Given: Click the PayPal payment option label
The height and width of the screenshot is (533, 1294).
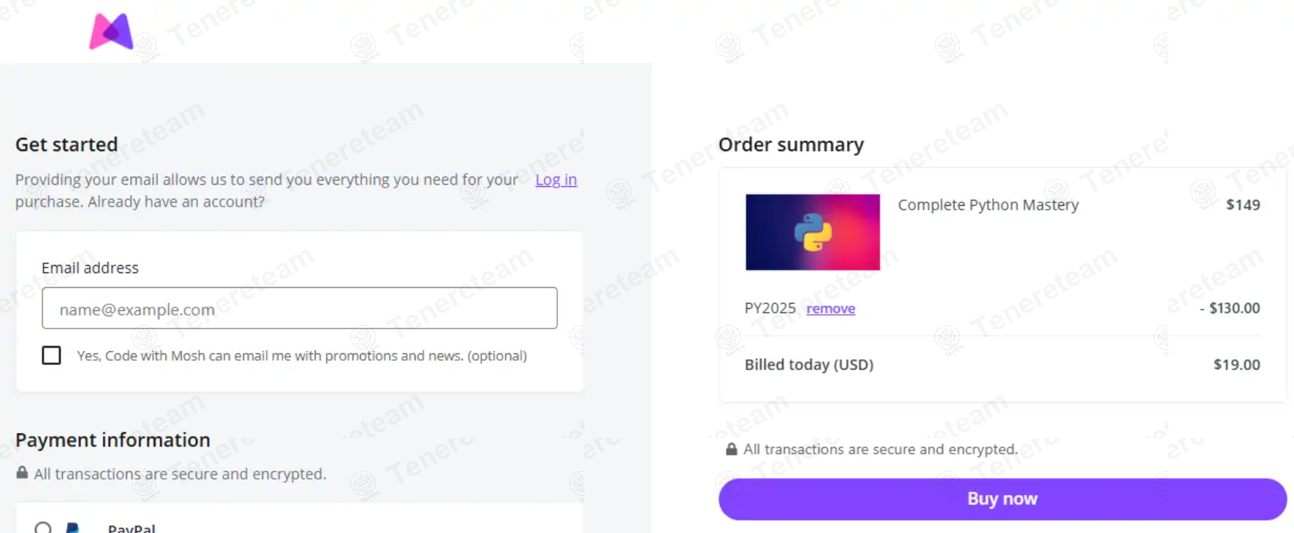Looking at the screenshot, I should [x=131, y=528].
